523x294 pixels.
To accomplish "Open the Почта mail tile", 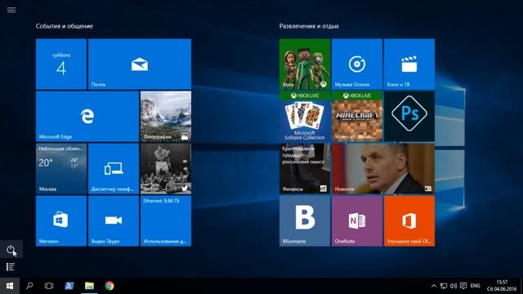I will pyautogui.click(x=140, y=64).
